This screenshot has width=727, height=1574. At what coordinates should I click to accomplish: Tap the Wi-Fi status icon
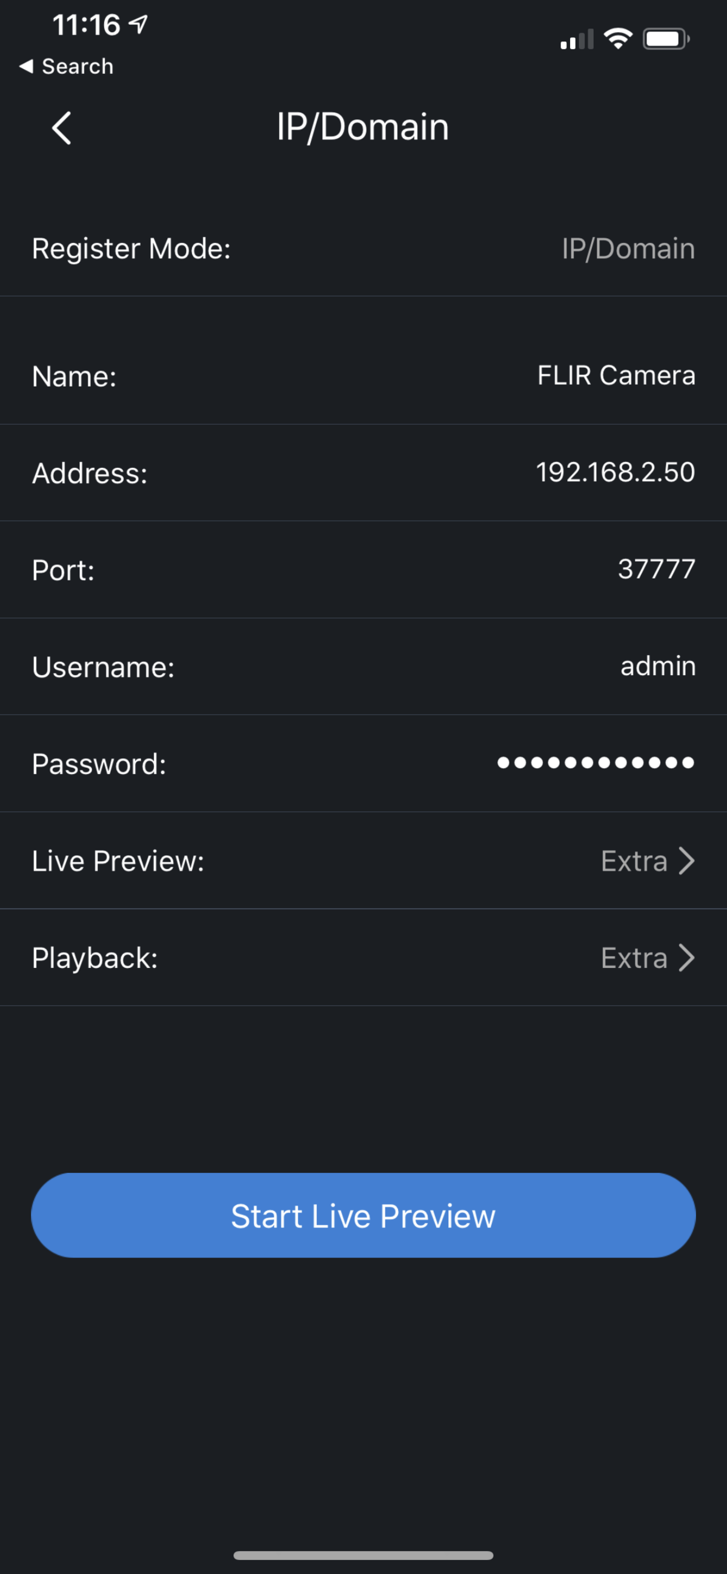point(617,39)
